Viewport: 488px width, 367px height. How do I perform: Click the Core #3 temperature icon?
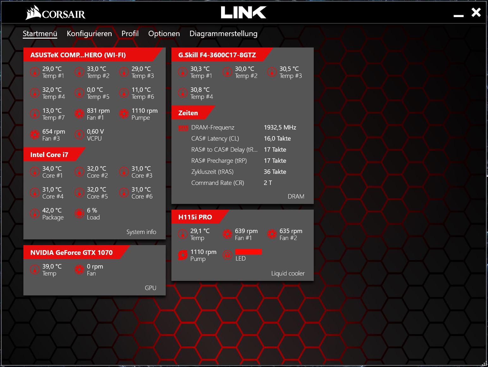coord(124,172)
